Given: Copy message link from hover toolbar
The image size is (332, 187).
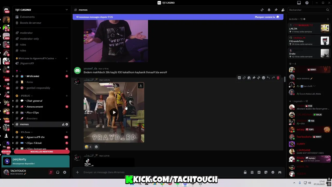Looking at the screenshot, I should coord(244,78).
